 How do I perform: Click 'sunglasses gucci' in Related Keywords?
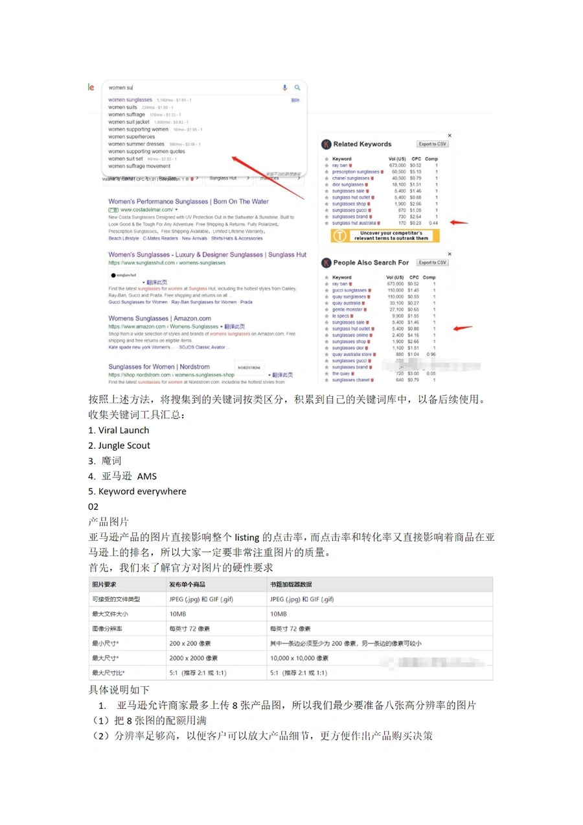tap(349, 210)
